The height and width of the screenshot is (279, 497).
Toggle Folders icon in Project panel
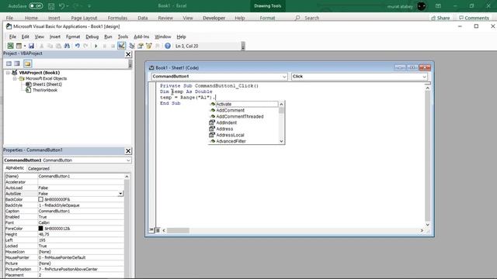(28, 64)
